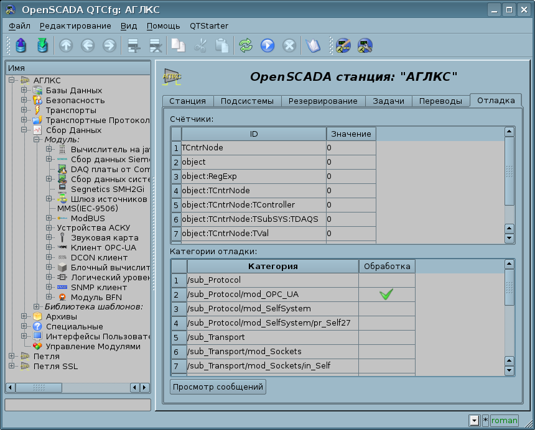The image size is (535, 430).
Task: Toggle Обработка cell for /sub_Protocol row
Action: coord(386,280)
